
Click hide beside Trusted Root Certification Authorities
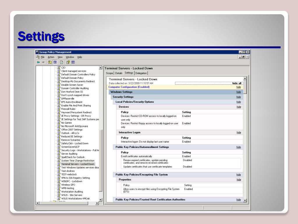[239, 199]
